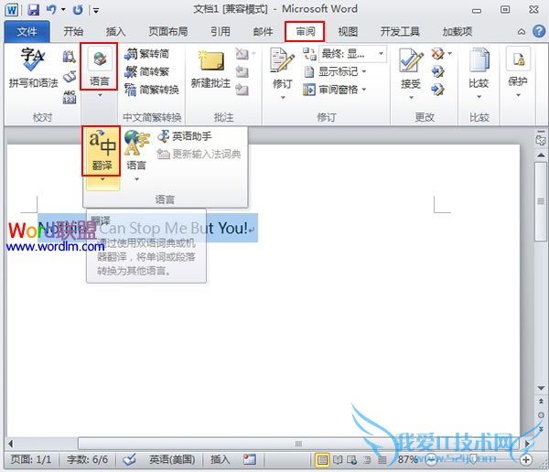Switch to the 引用 References tab
The height and width of the screenshot is (472, 549).
point(221,32)
